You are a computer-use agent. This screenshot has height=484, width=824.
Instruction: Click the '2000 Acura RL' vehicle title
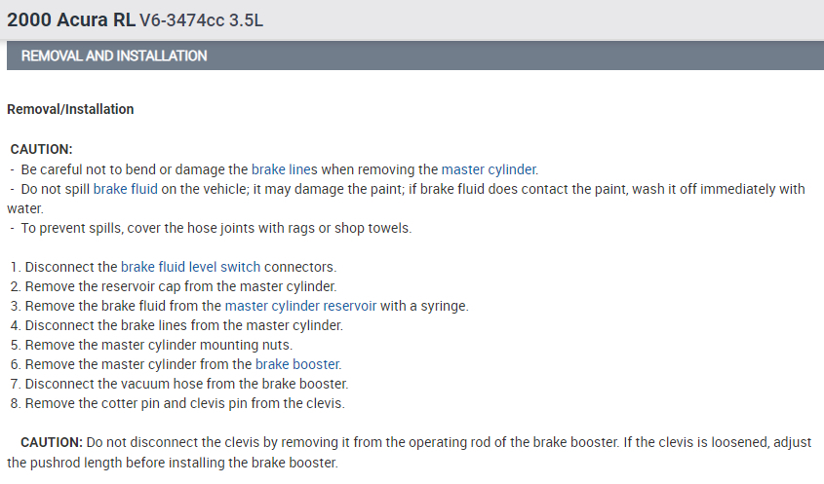71,19
